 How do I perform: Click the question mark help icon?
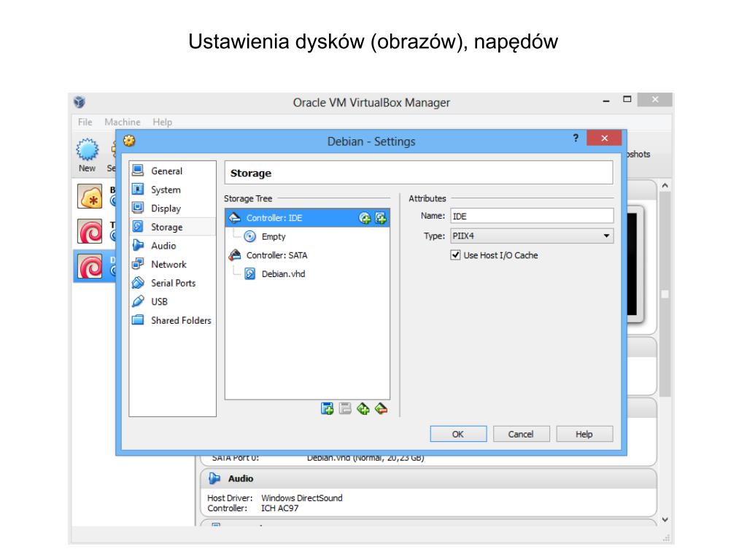click(576, 138)
